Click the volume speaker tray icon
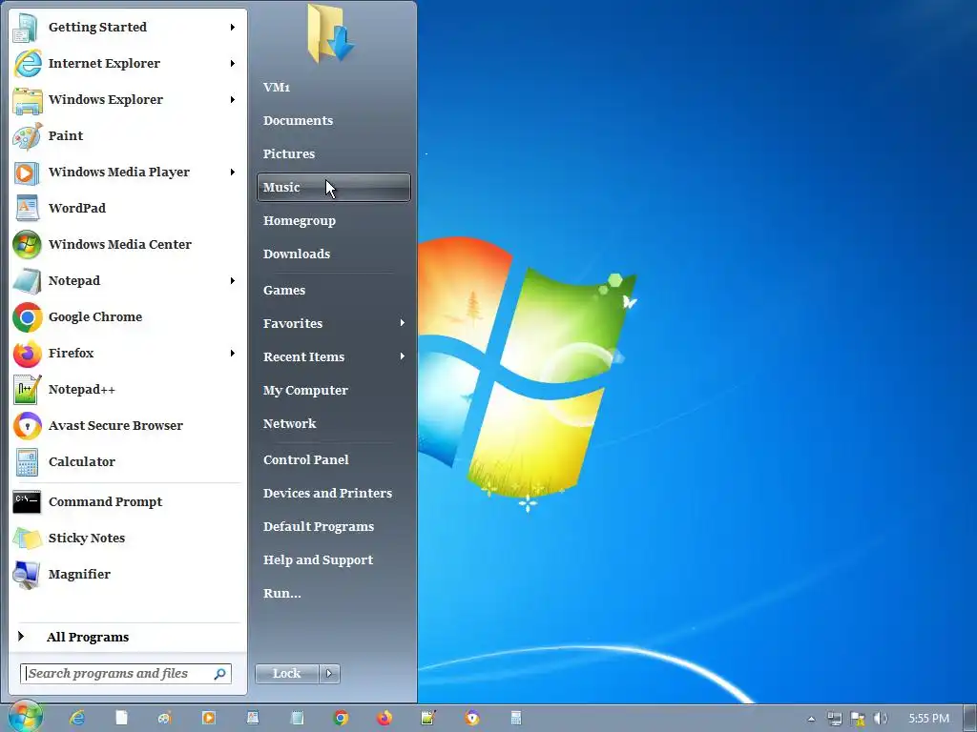977x732 pixels. point(881,719)
